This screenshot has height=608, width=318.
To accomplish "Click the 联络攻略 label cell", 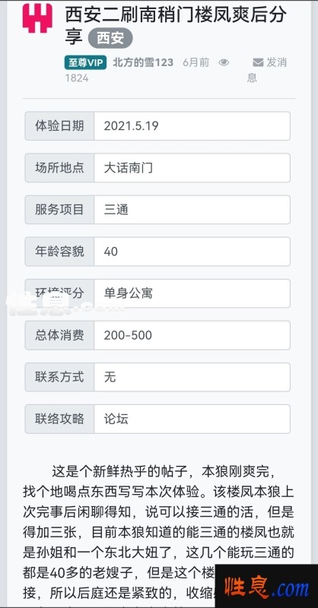I will click(x=59, y=420).
